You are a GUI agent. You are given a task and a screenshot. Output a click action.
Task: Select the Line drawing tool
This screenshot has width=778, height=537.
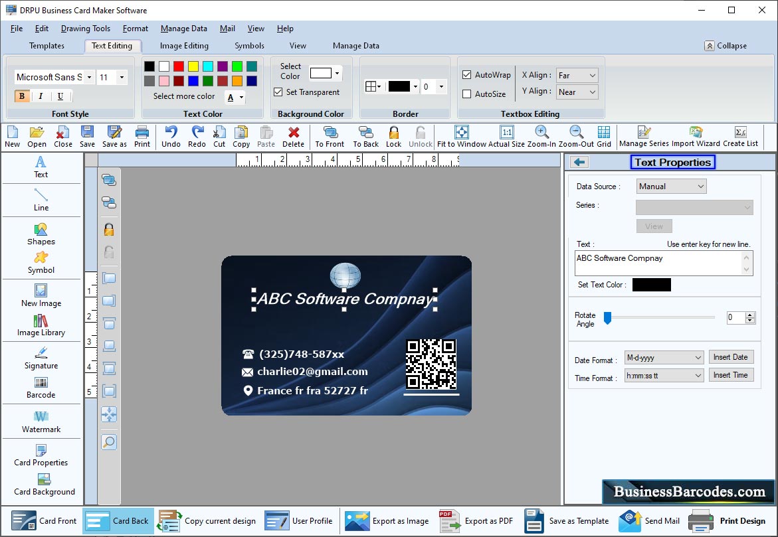pyautogui.click(x=41, y=200)
